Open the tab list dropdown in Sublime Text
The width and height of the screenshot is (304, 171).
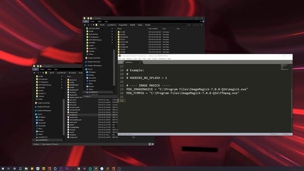(290, 62)
